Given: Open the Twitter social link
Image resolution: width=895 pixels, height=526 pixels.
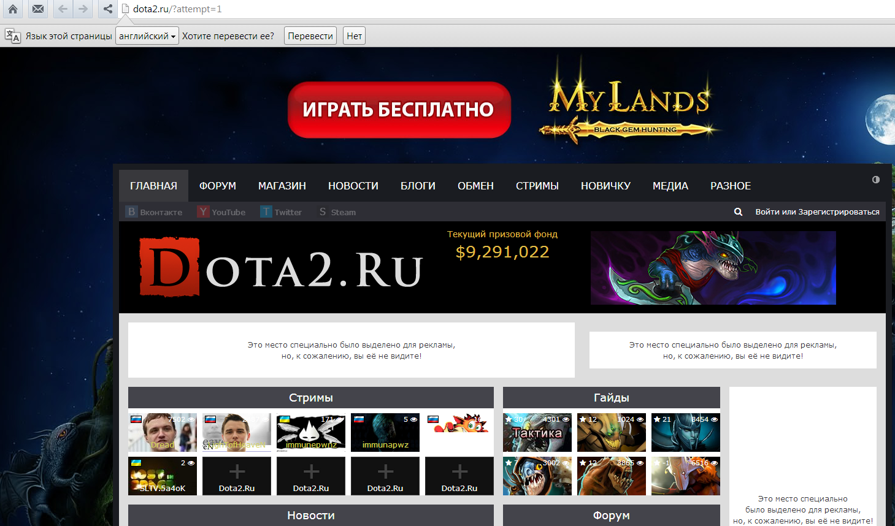Looking at the screenshot, I should 281,212.
